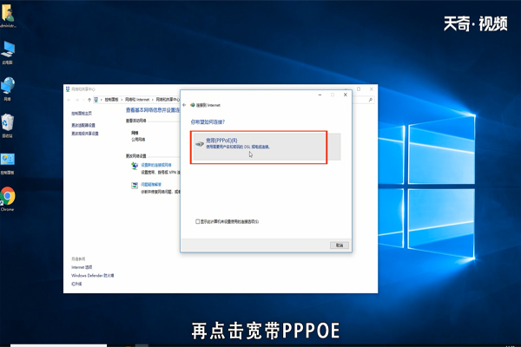Maximize the Network and Sharing Center window
The width and height of the screenshot is (521, 347).
point(359,89)
